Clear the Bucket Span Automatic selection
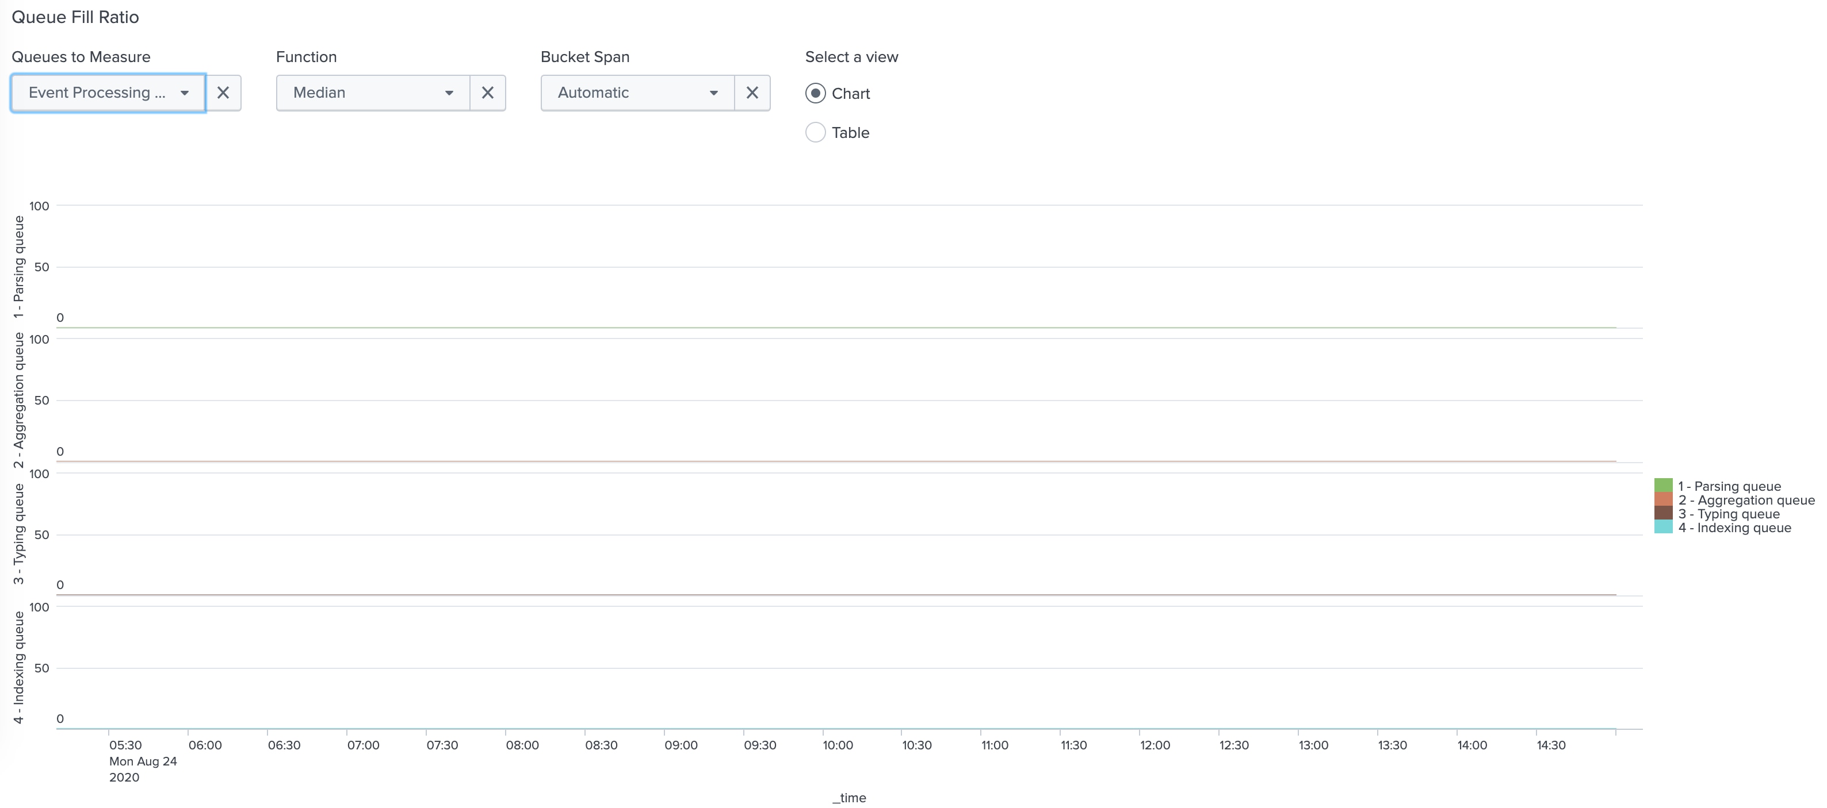The width and height of the screenshot is (1827, 808). [x=752, y=93]
